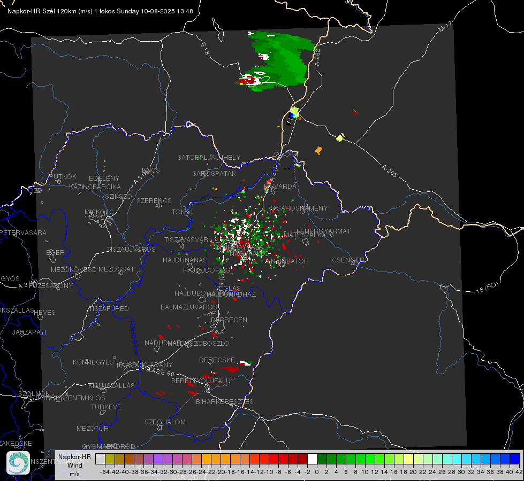Click the dark red swatch between -4 and -2
The image size is (524, 481).
pyautogui.click(x=303, y=459)
